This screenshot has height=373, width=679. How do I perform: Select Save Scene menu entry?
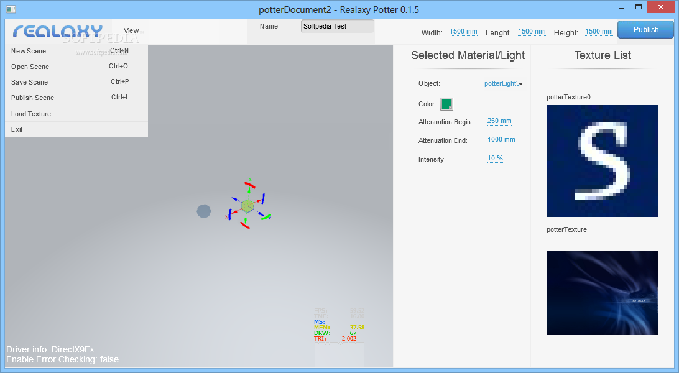click(x=76, y=82)
